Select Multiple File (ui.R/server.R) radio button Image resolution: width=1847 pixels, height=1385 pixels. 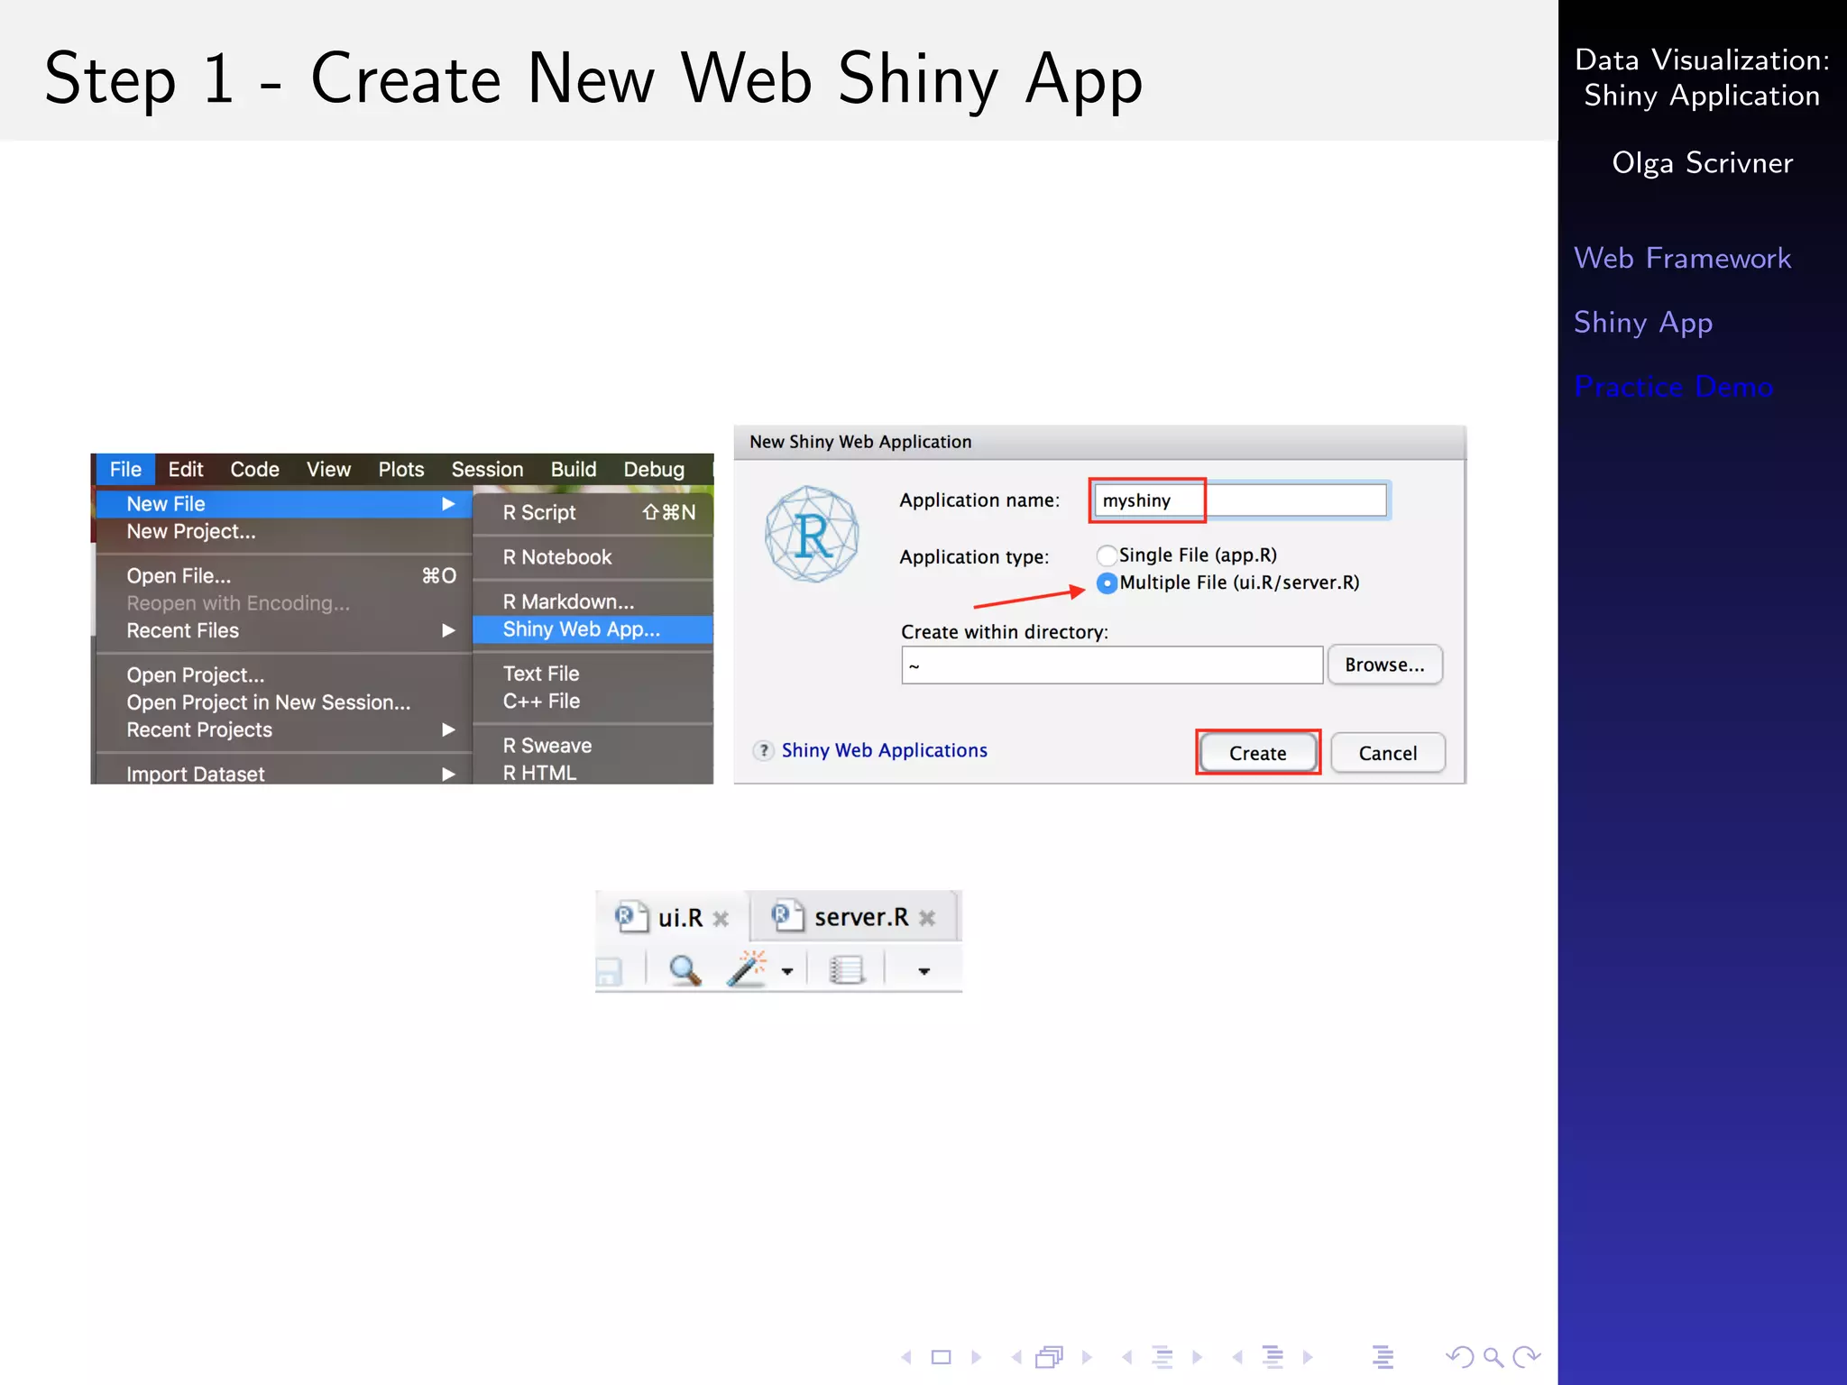point(1107,583)
